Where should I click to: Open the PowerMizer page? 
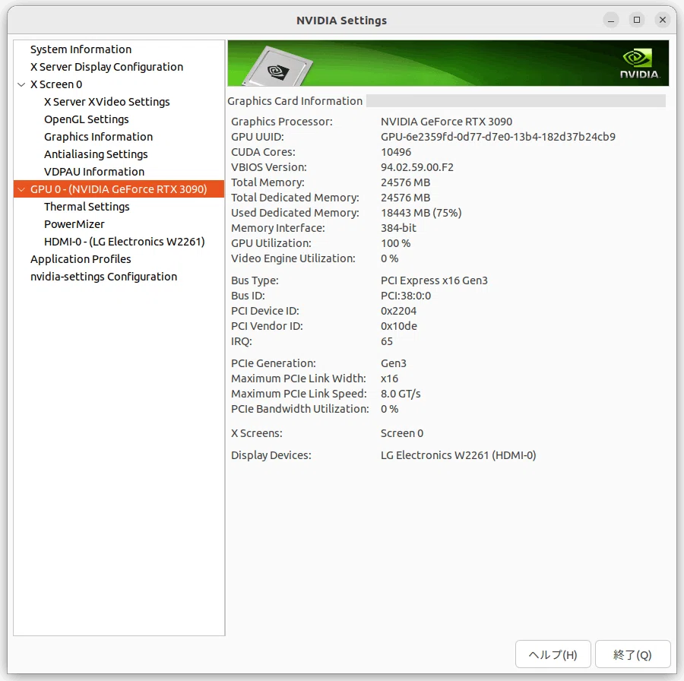[x=74, y=223]
